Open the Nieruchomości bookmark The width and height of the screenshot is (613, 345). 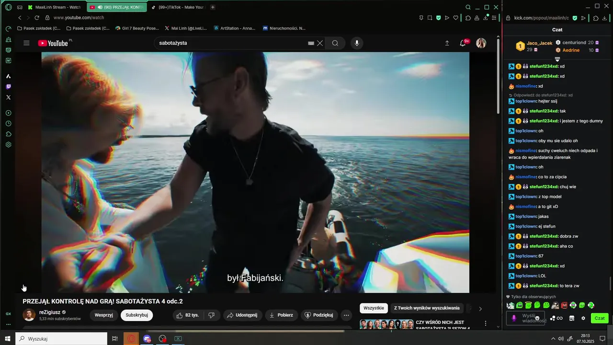284,28
